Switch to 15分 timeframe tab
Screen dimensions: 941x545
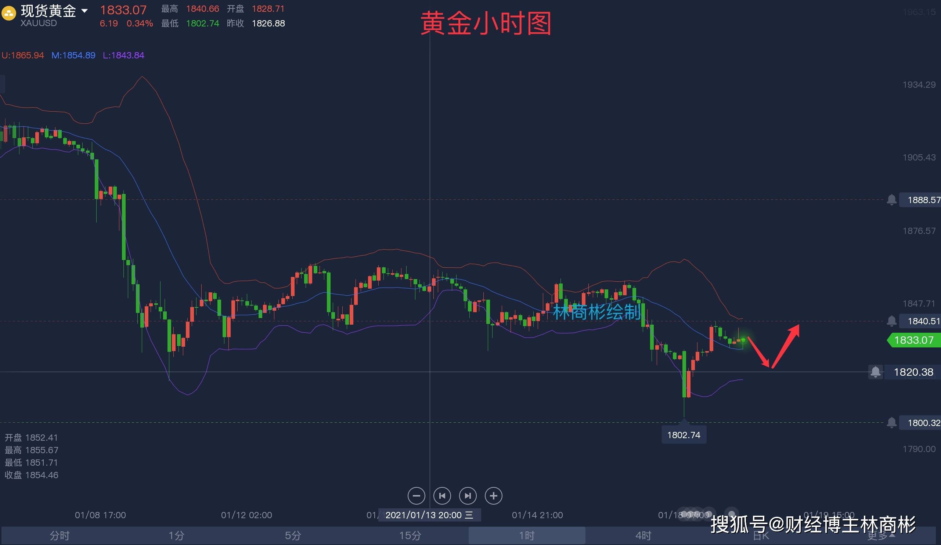tap(410, 536)
